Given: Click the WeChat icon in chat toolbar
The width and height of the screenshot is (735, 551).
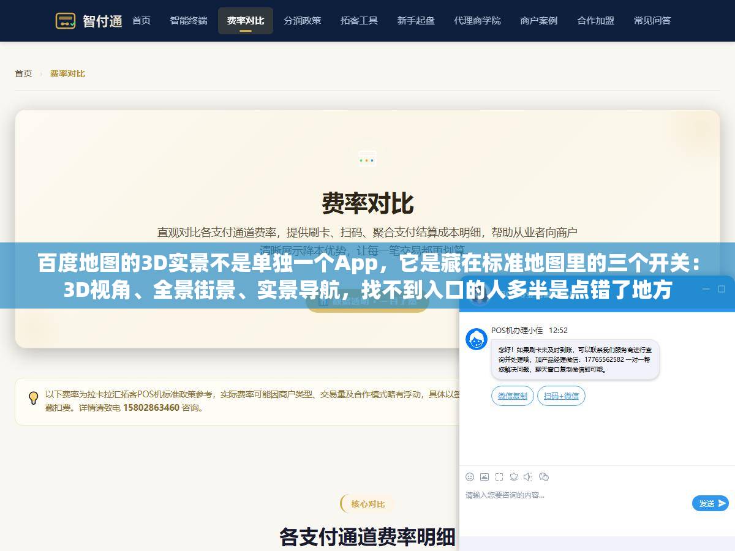Looking at the screenshot, I should (543, 476).
